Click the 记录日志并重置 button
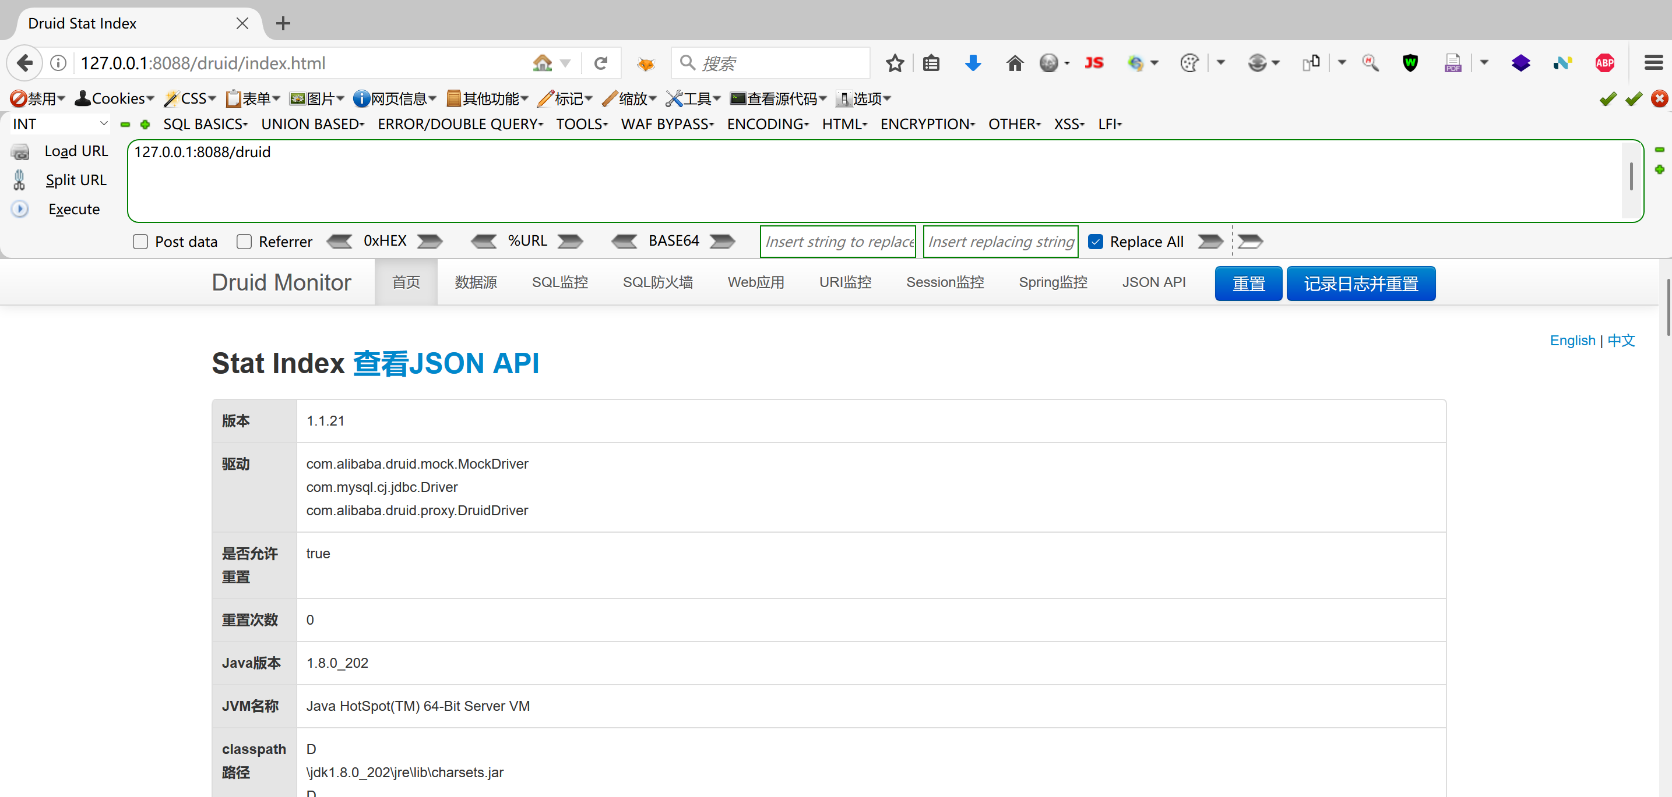Screen dimensions: 1672x797 (x=1360, y=284)
